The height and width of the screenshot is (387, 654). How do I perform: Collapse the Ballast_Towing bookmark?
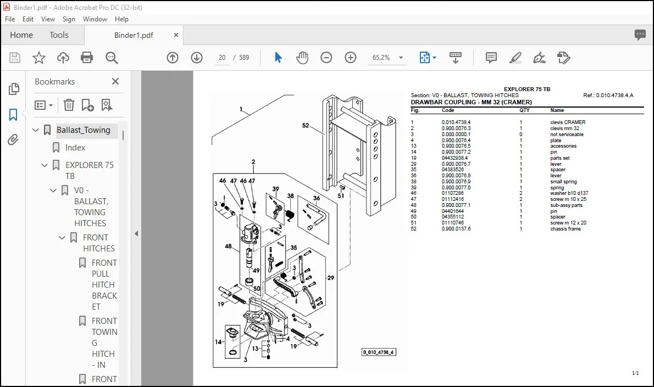tap(36, 130)
